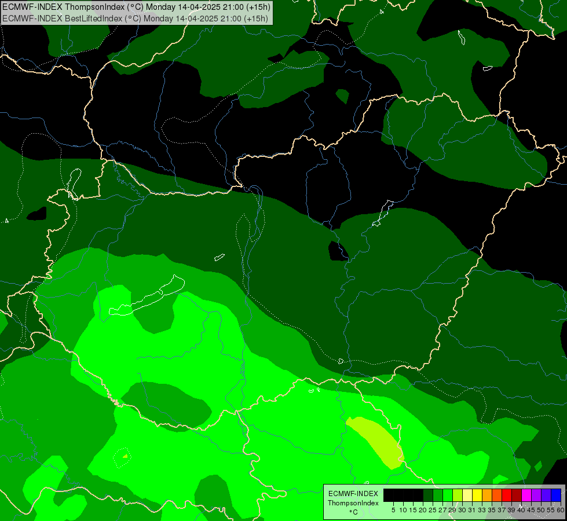Click the contour label 4 near top edge

[x=382, y=12]
